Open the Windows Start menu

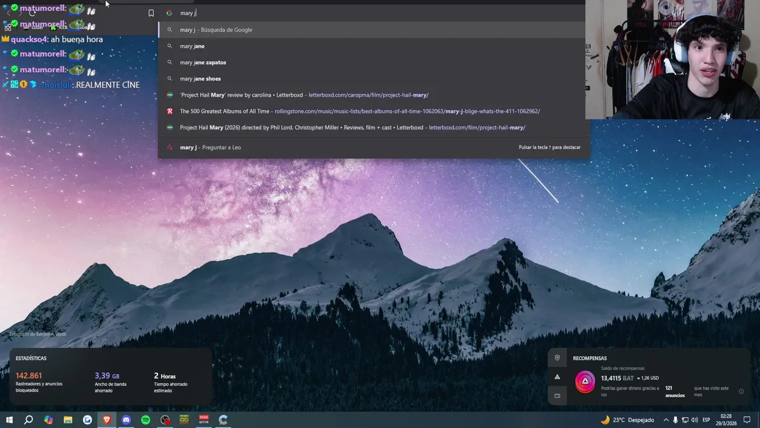coord(9,420)
